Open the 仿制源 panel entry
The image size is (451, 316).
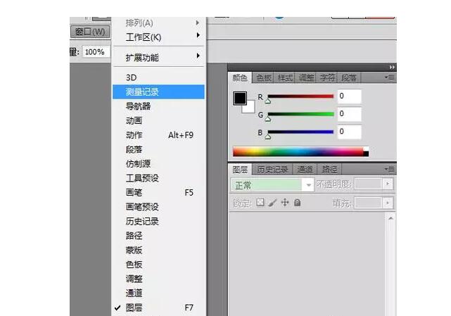point(158,164)
